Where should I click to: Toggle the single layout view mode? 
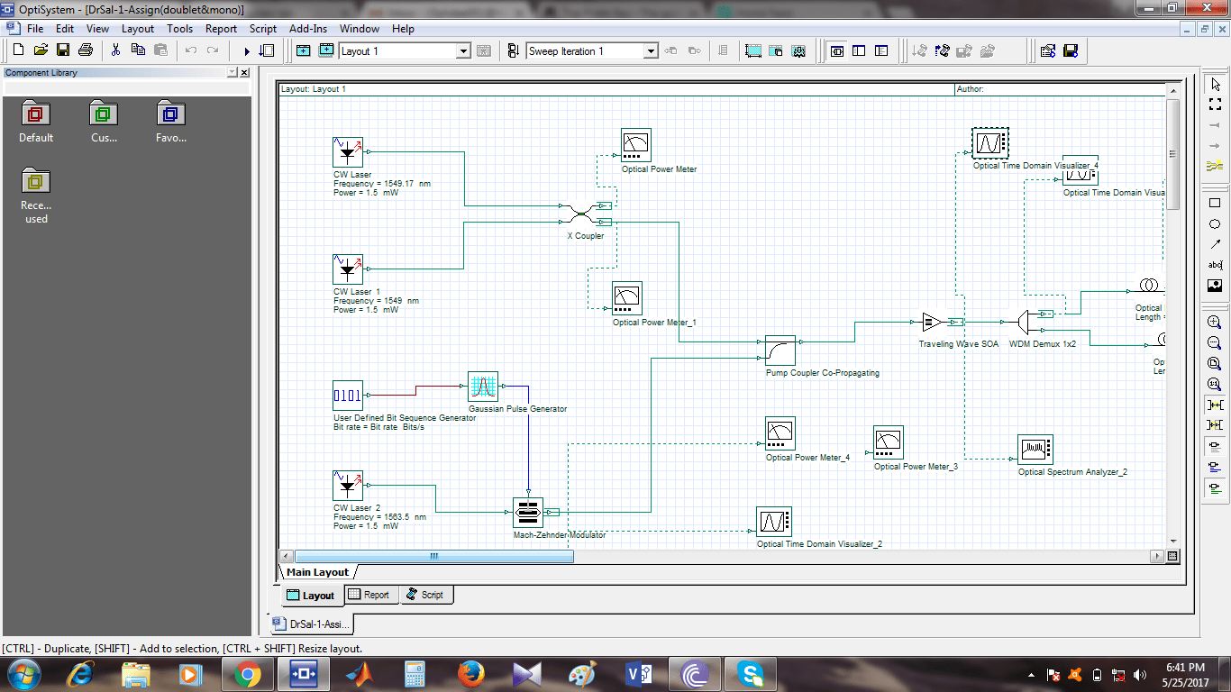(x=837, y=51)
